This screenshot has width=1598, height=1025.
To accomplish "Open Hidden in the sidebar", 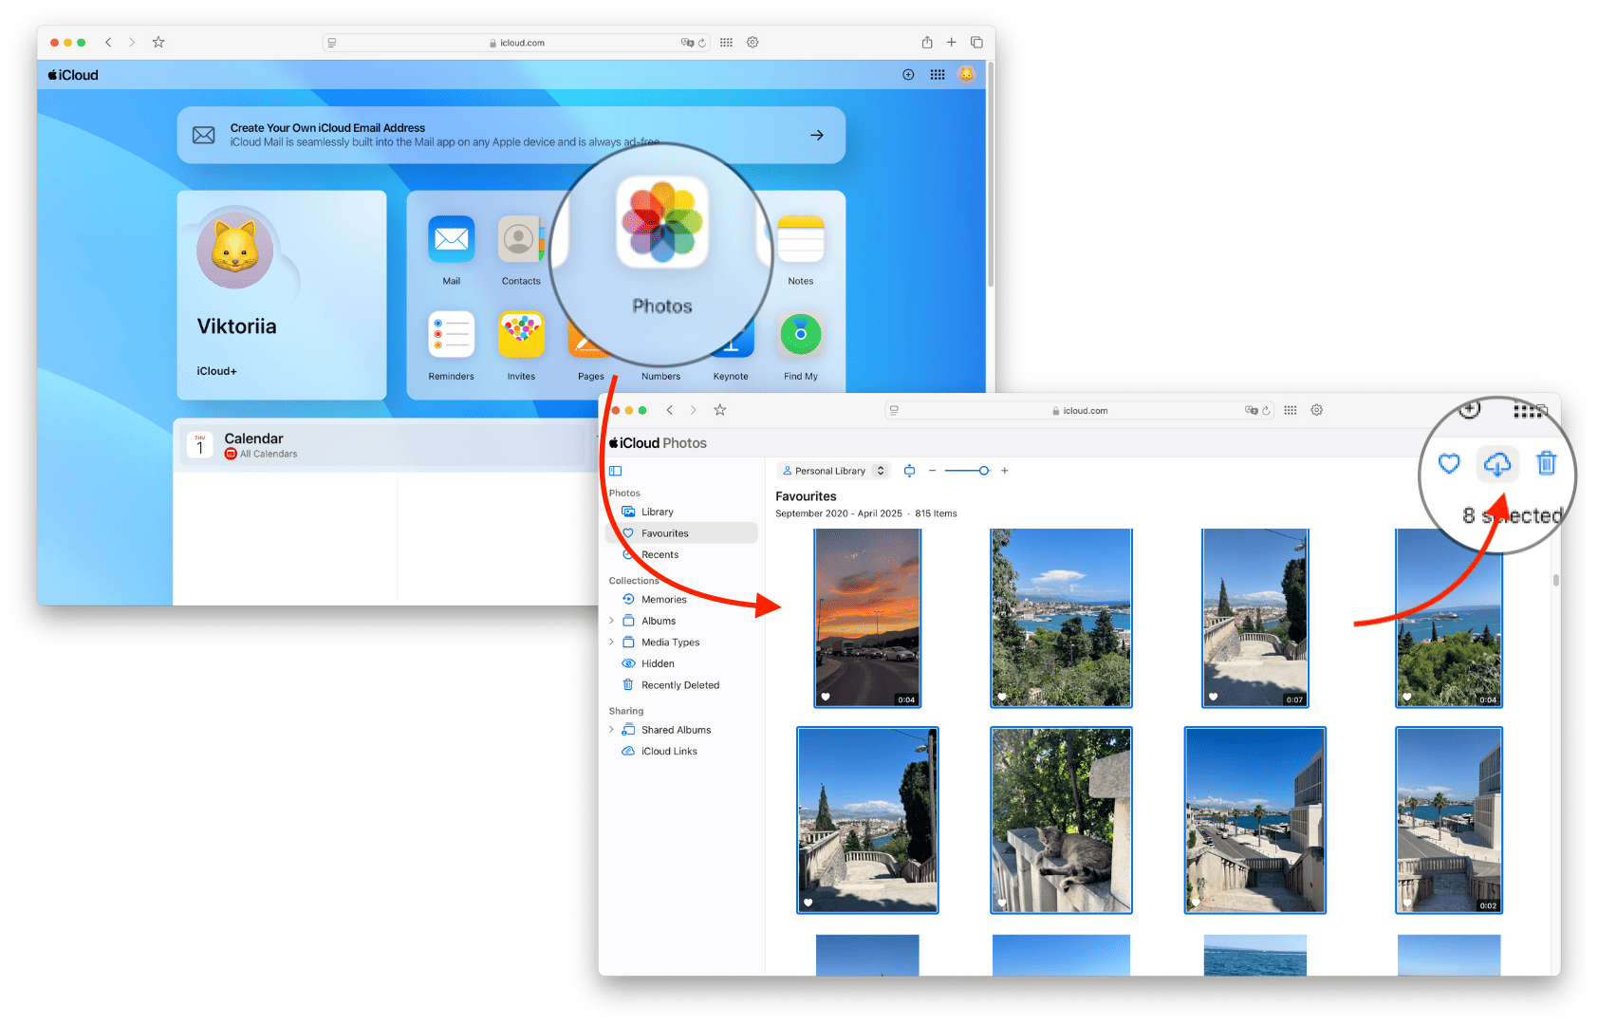I will tap(681, 664).
